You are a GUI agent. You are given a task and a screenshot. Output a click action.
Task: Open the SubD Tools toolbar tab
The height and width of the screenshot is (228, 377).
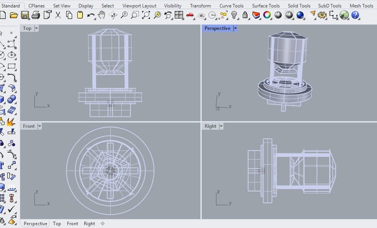tap(330, 6)
